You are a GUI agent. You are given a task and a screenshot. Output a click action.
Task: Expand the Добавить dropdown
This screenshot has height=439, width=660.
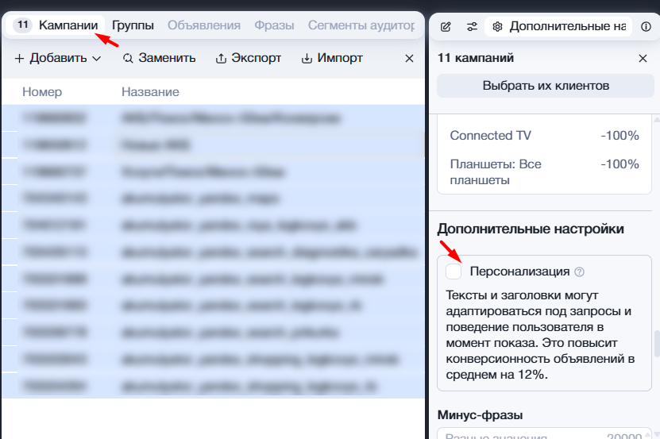coord(58,58)
